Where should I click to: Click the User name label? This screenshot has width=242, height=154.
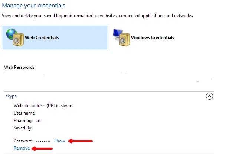[x=24, y=113]
